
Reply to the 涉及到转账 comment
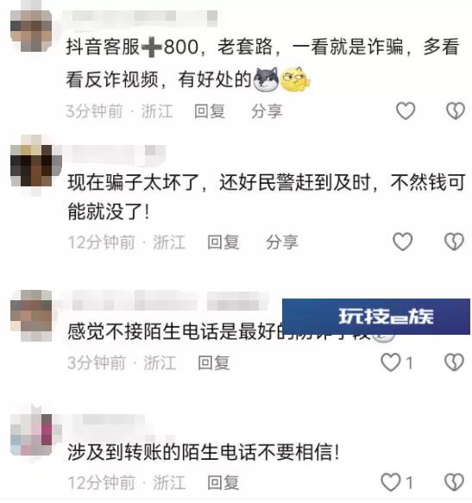(223, 483)
